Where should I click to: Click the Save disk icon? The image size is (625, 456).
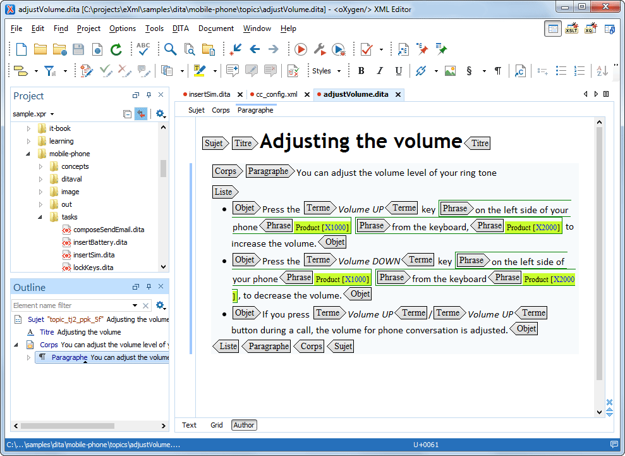click(78, 49)
